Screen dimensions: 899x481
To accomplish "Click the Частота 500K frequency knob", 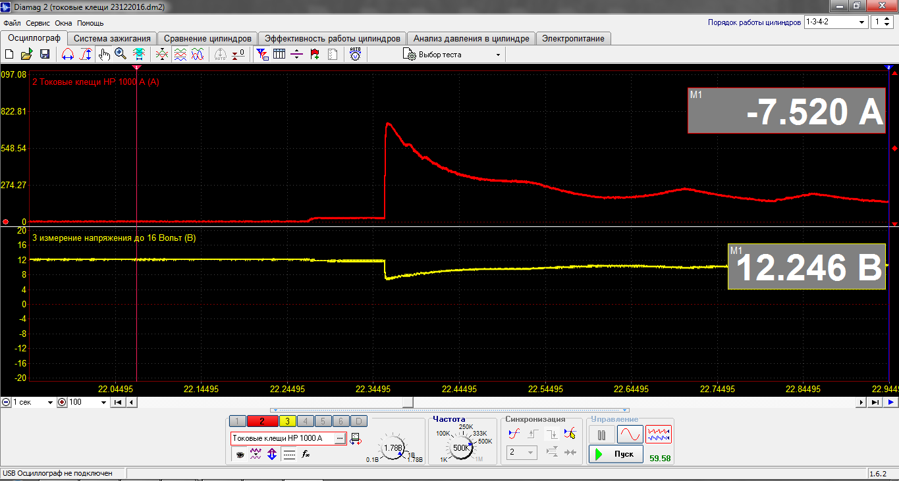I will (x=460, y=448).
